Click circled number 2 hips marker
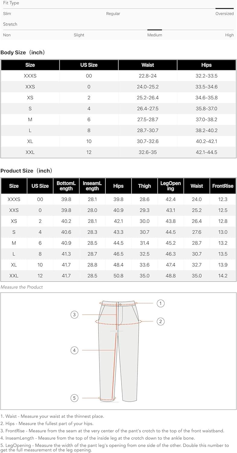 (x=161, y=321)
